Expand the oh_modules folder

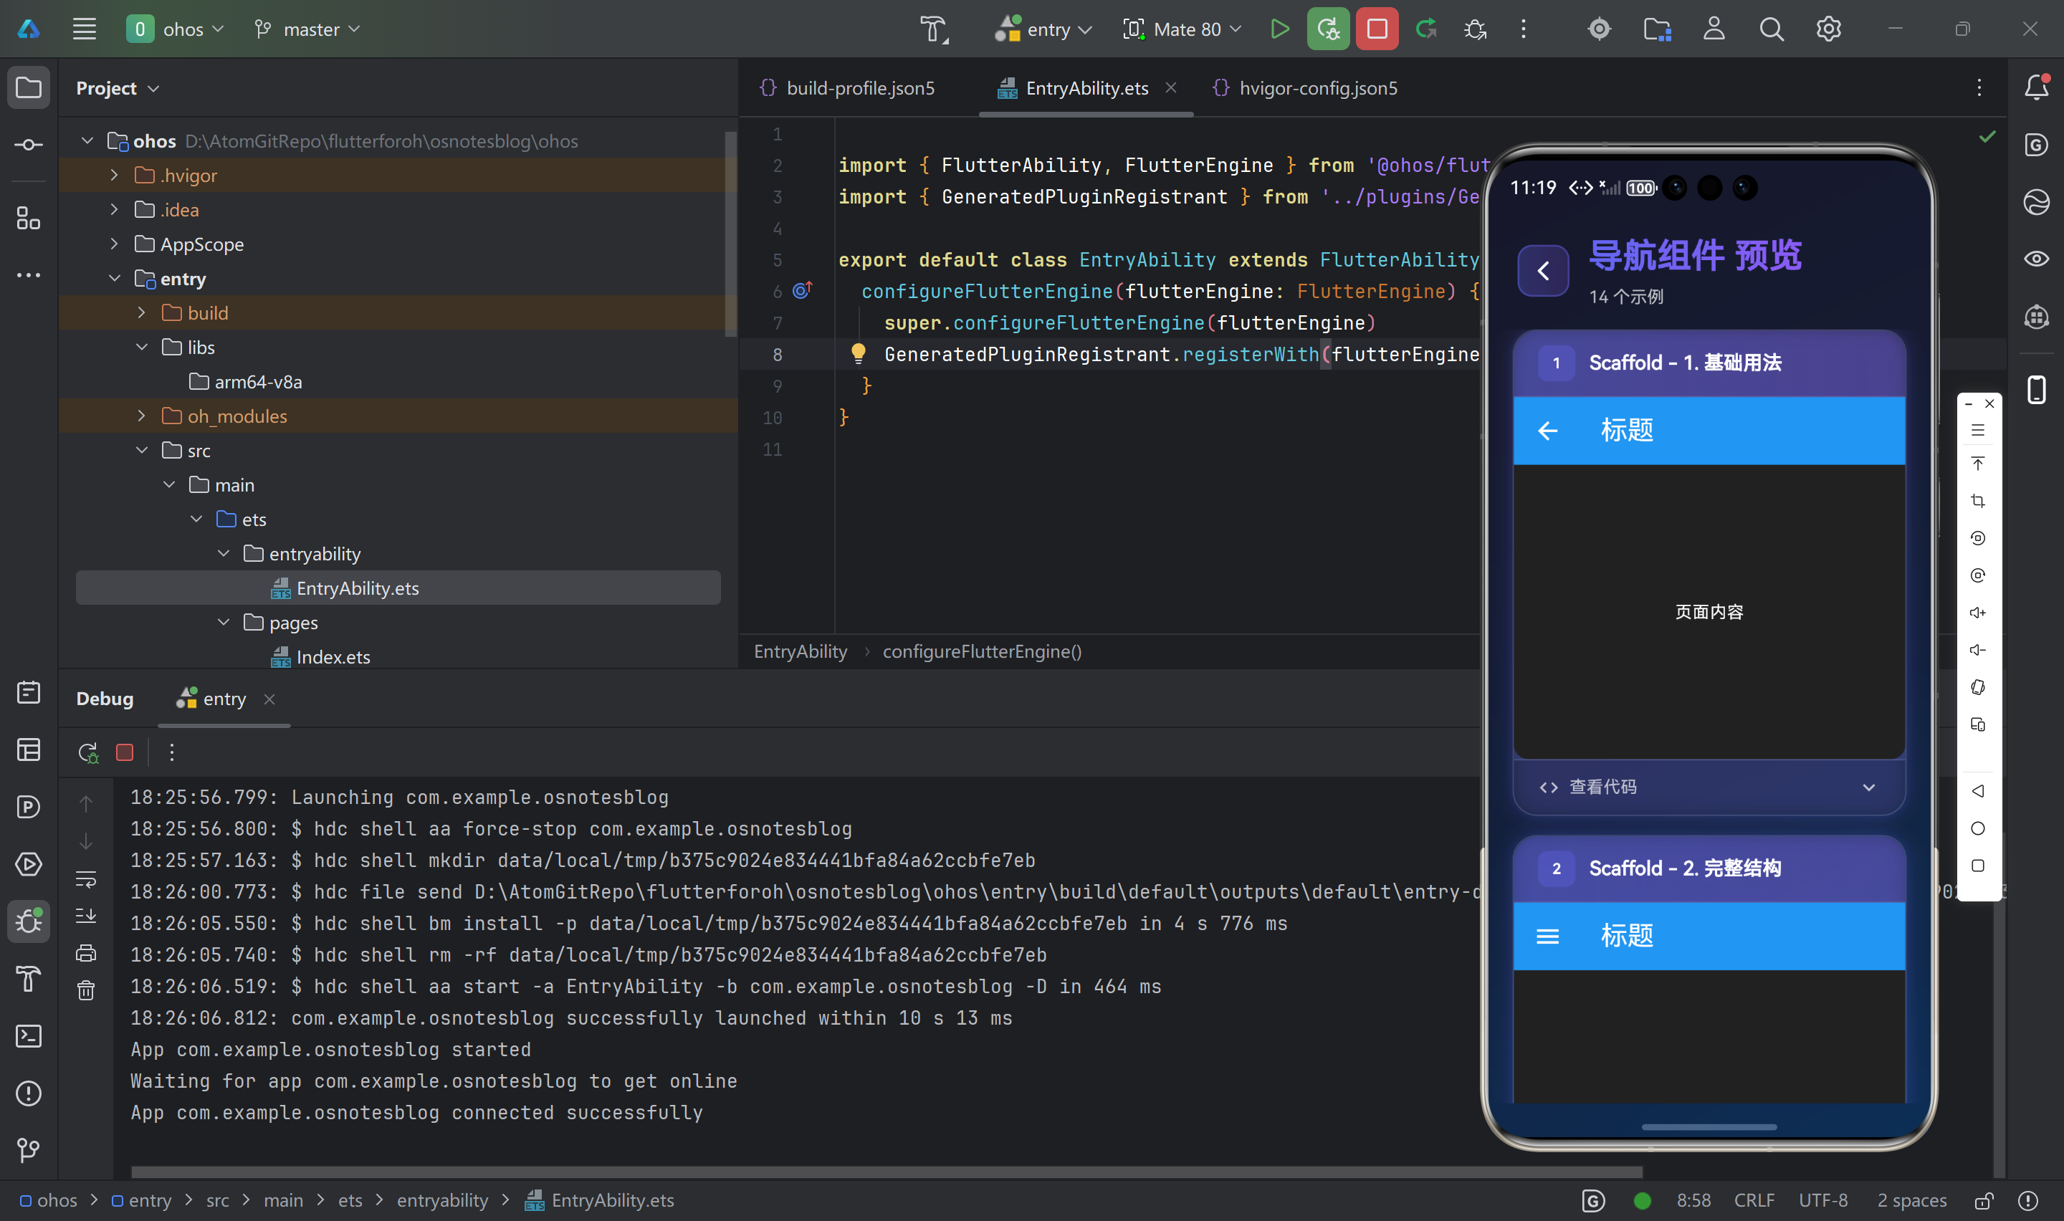click(141, 416)
